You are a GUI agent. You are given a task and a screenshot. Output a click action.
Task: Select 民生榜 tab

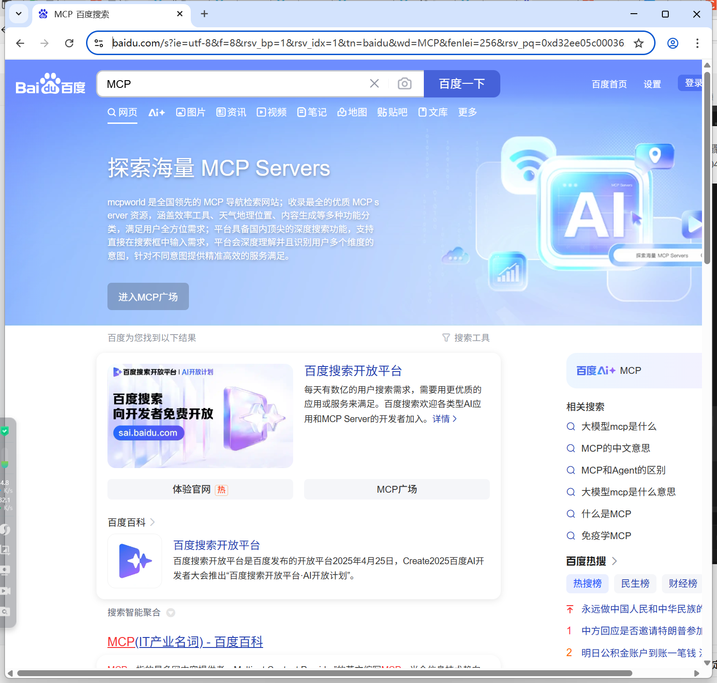tap(635, 583)
